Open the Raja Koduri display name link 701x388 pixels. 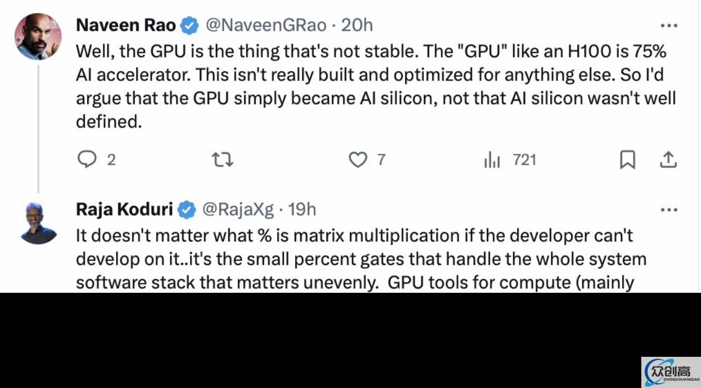(x=124, y=209)
